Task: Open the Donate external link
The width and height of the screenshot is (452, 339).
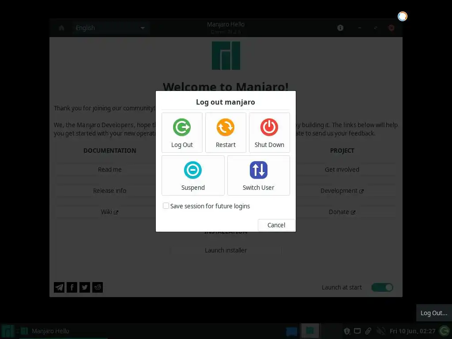Action: [x=342, y=212]
